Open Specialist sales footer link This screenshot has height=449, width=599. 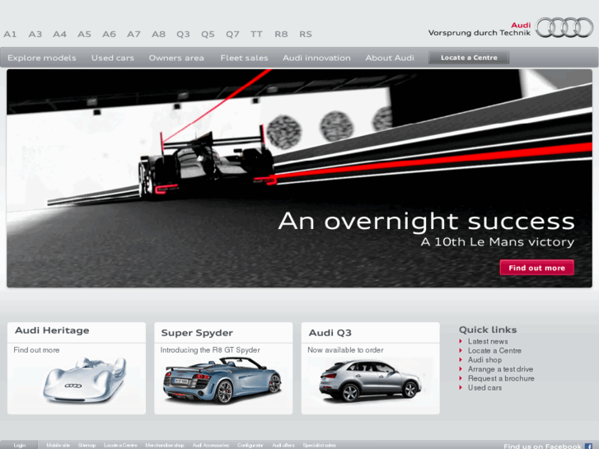tap(320, 445)
